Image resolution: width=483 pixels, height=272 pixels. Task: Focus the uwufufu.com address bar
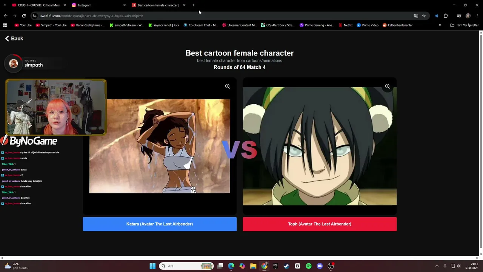point(223,16)
